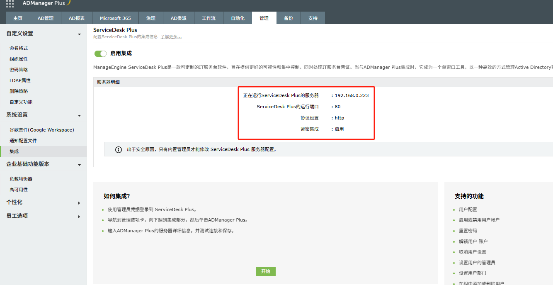The image size is (553, 285).
Task: Select 负载均衡器 in the sidebar
Action: tap(21, 179)
